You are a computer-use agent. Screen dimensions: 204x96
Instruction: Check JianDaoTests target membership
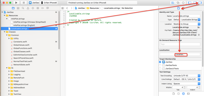160,65
